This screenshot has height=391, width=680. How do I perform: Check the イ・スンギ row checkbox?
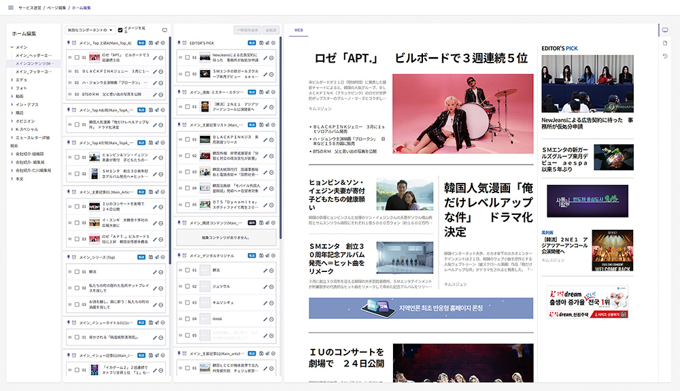[x=78, y=223]
